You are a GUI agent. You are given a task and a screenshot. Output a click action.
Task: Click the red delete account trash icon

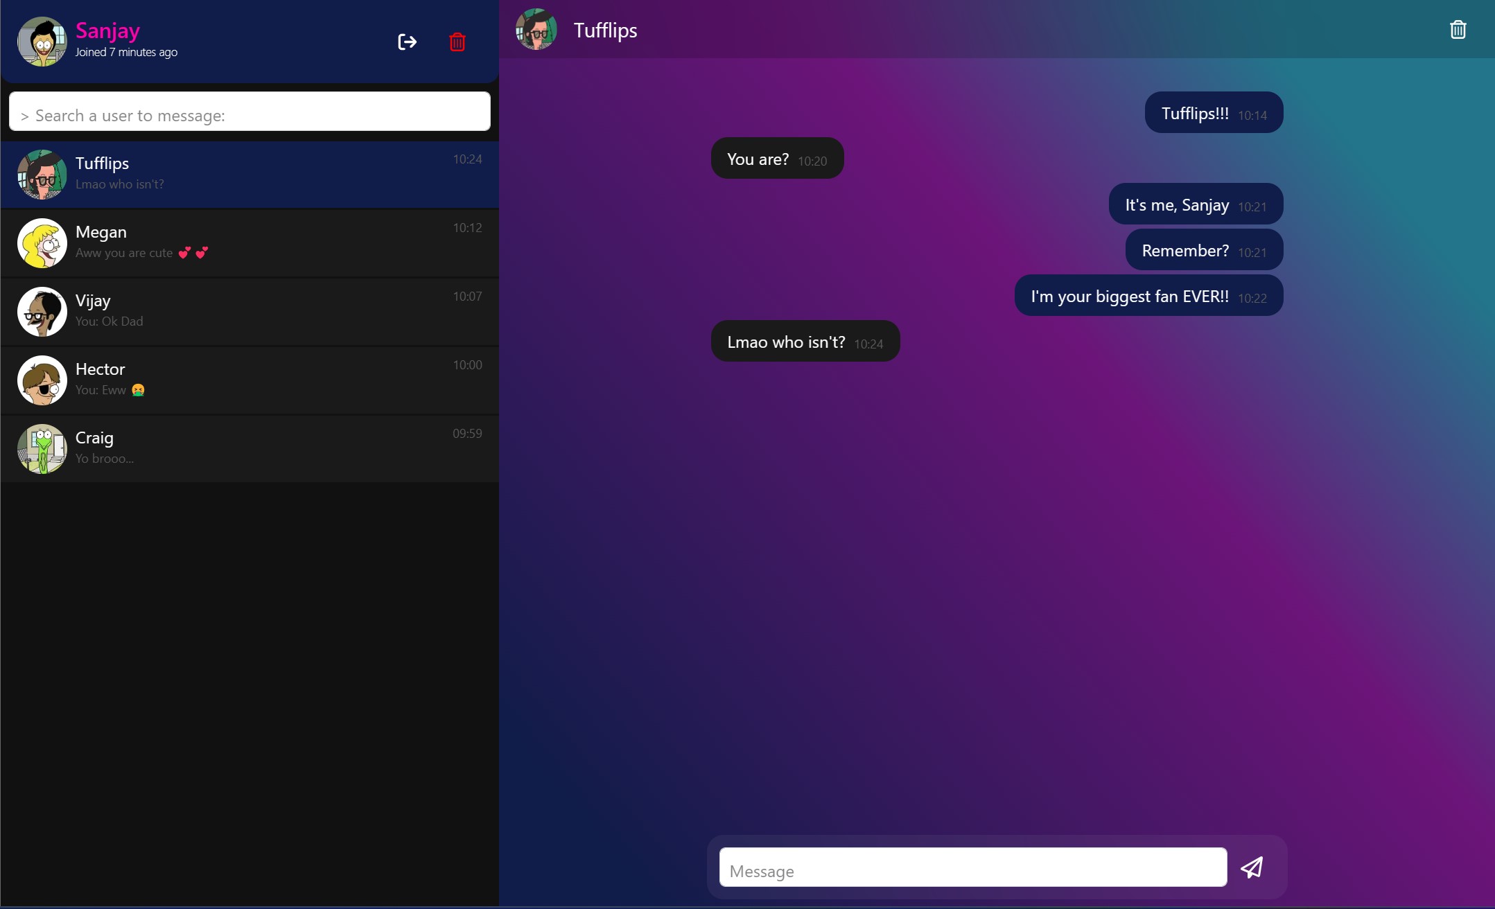pos(457,42)
